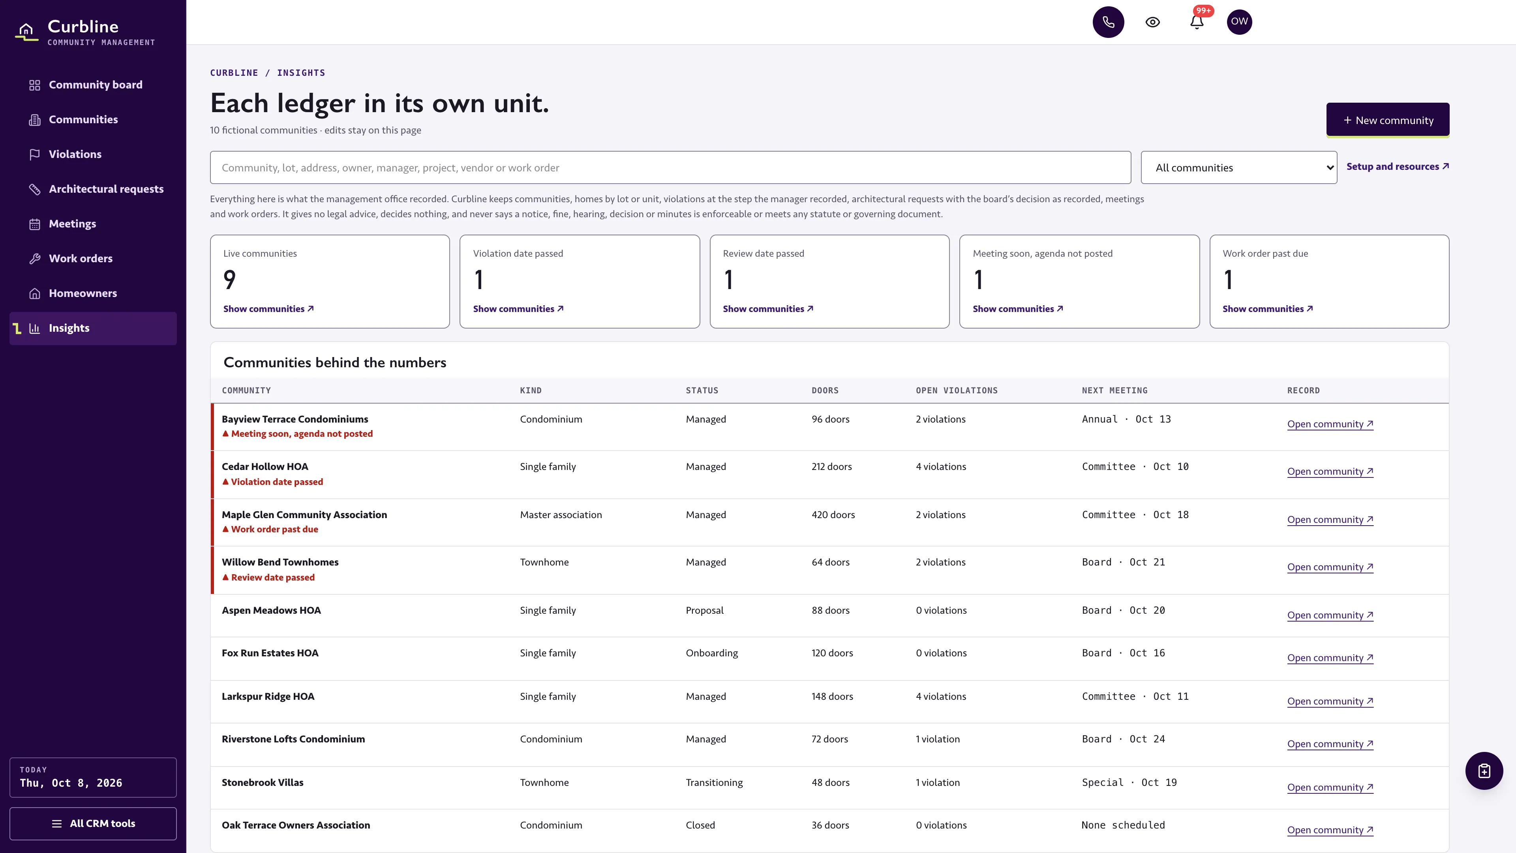Screen dimensions: 1516x853
Task: Click the OPEN VIOLATIONS column header
Action: [956, 390]
